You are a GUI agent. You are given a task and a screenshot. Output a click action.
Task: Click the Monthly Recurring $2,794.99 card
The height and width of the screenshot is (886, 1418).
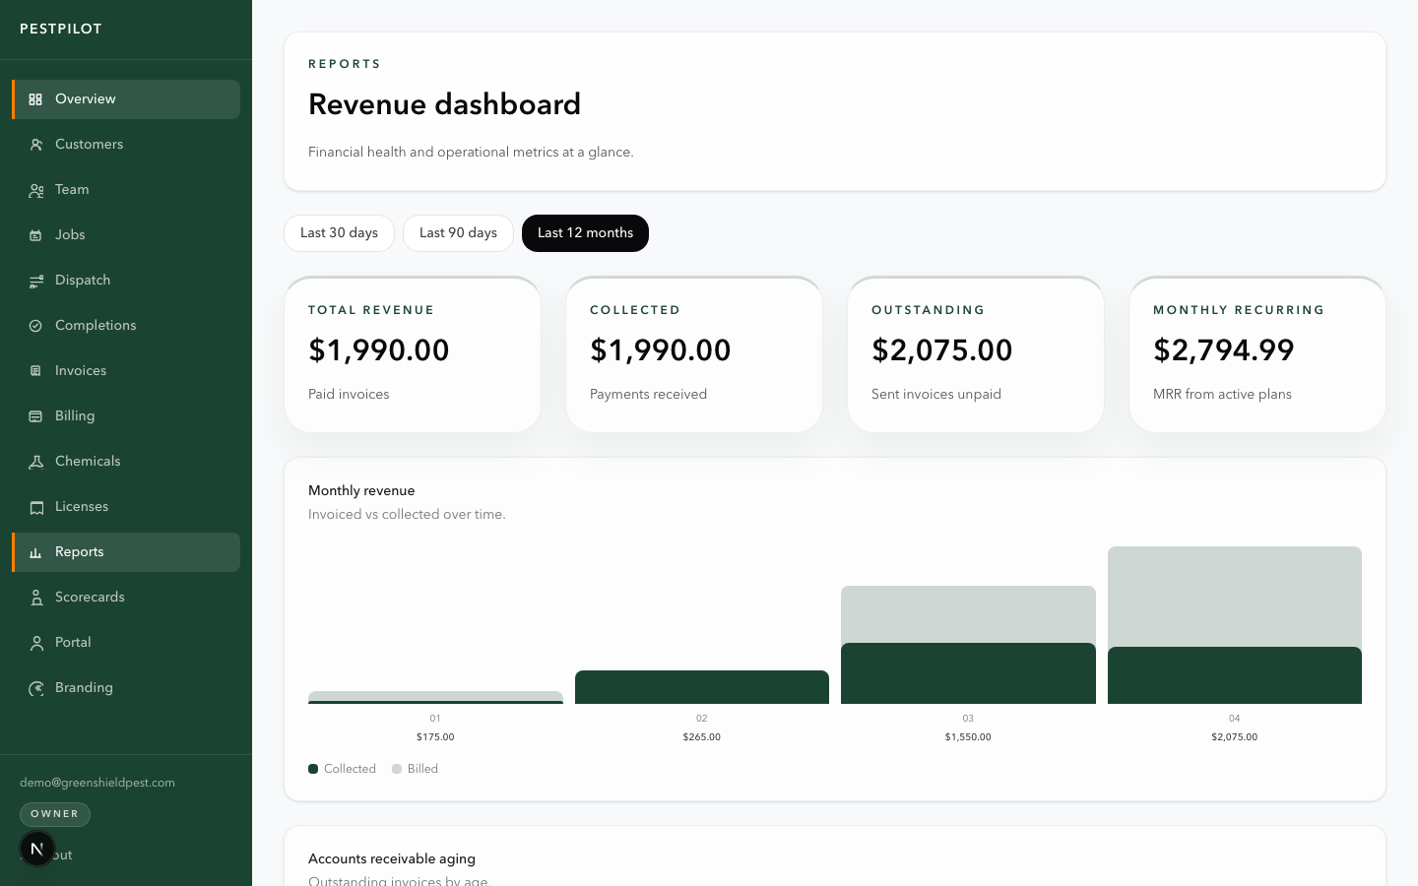point(1257,354)
